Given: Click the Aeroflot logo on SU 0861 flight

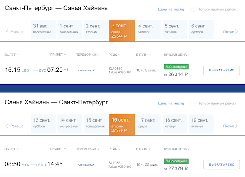Looking at the screenshot, I should (x=86, y=165).
